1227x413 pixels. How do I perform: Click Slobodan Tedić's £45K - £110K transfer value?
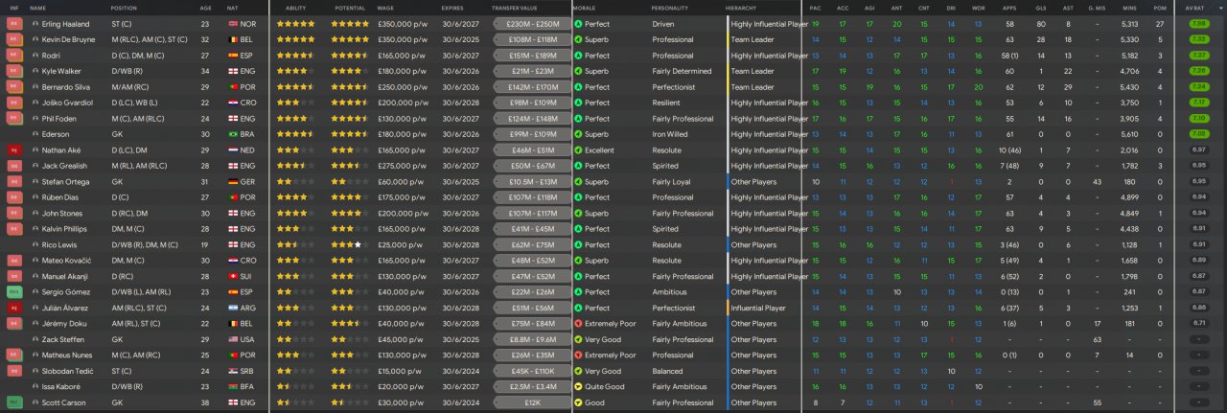click(x=531, y=372)
